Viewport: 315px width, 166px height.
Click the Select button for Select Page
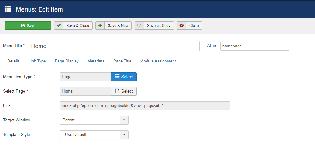click(124, 91)
